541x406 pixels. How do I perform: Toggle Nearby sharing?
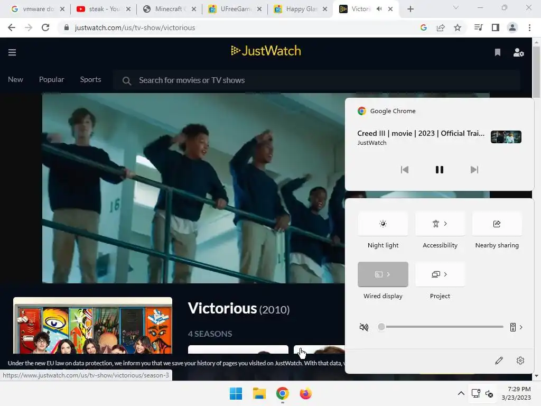[497, 224]
